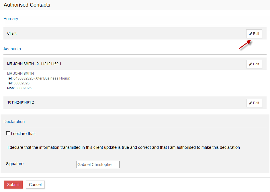This screenshot has width=270, height=192.
Task: Focus the Signature text field
Action: (98, 165)
